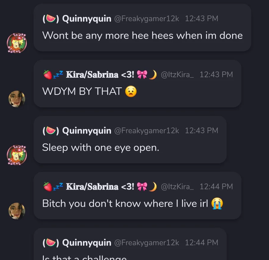Click the pink bow emoji in first Kira name
The width and height of the screenshot is (269, 260).
(x=142, y=75)
